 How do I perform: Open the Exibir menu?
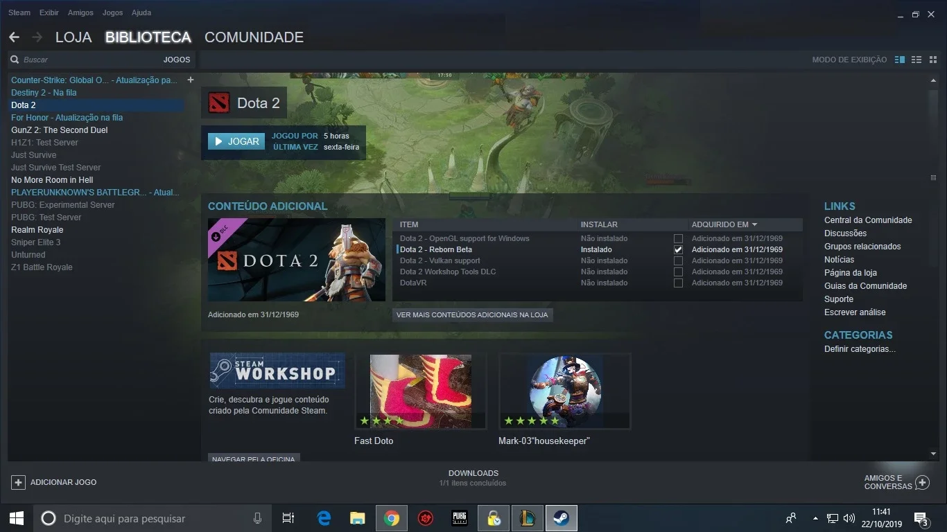point(49,12)
